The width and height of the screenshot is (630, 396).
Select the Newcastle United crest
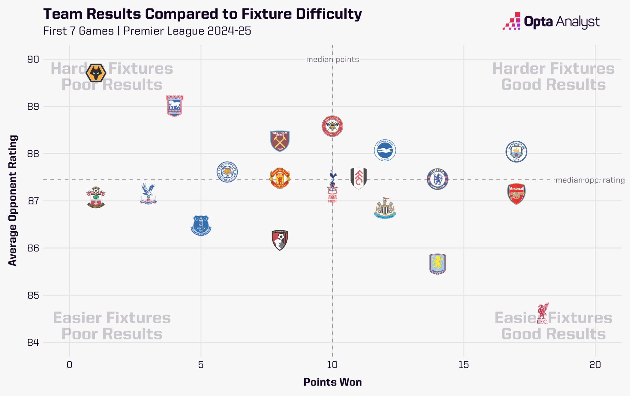pos(385,208)
